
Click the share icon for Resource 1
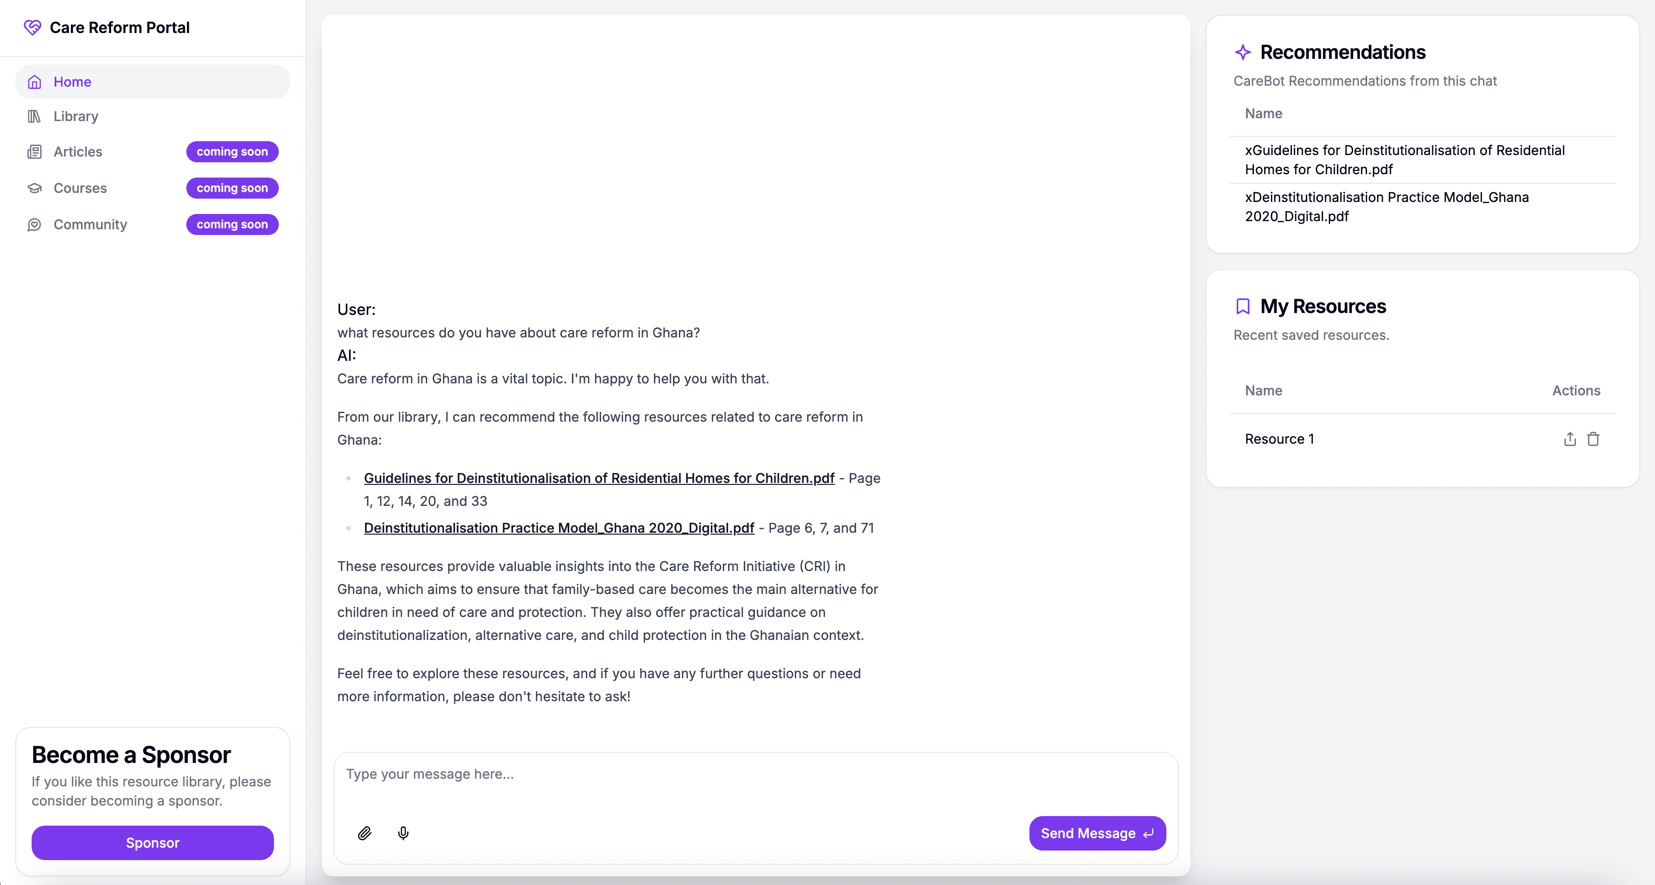coord(1570,439)
